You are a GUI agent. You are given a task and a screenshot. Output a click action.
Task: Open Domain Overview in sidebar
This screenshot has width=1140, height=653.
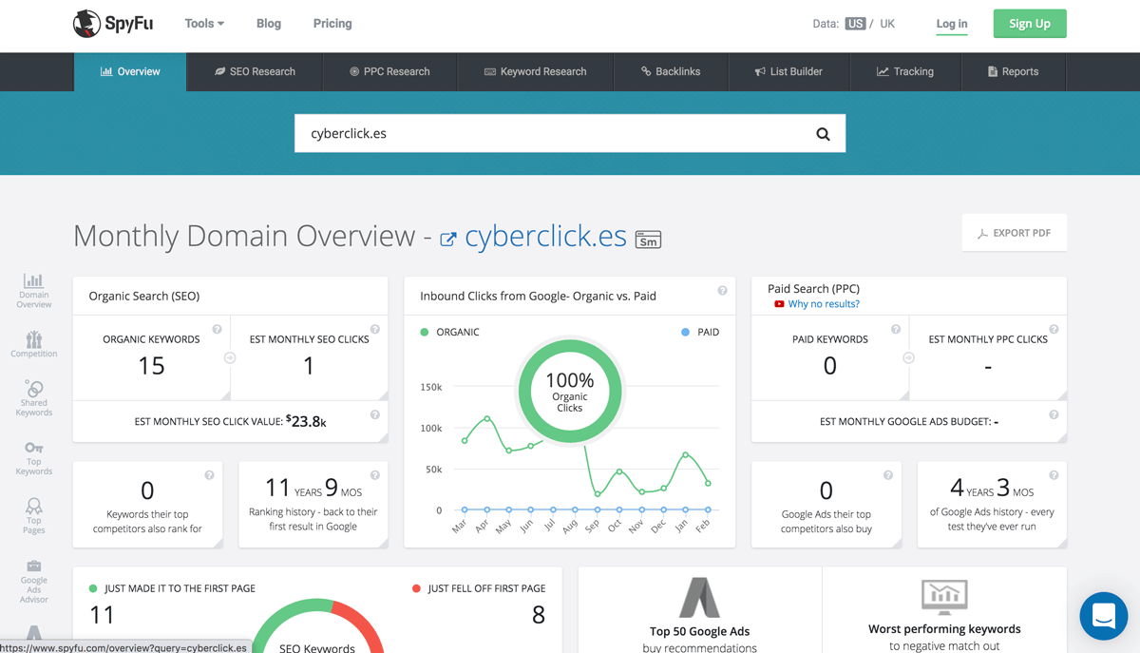(x=34, y=291)
